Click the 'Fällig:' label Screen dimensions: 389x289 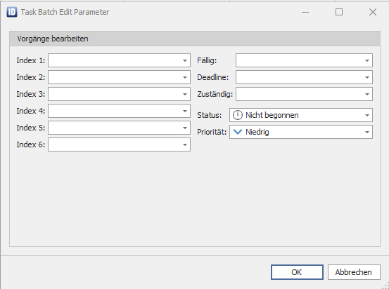(x=207, y=60)
